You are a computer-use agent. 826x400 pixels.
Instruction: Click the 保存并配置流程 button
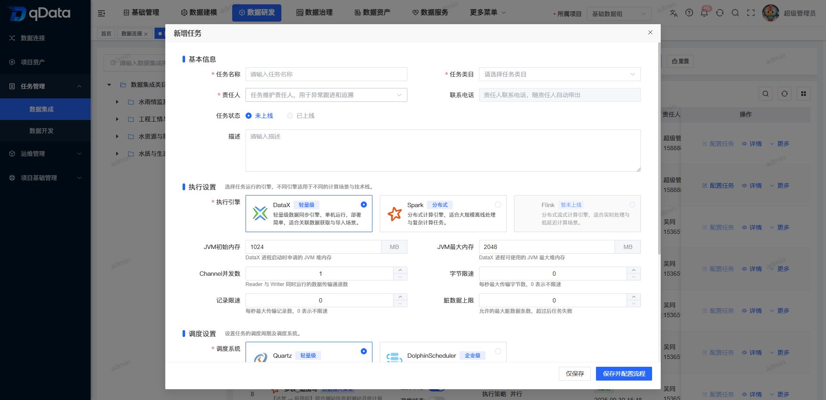coord(624,374)
